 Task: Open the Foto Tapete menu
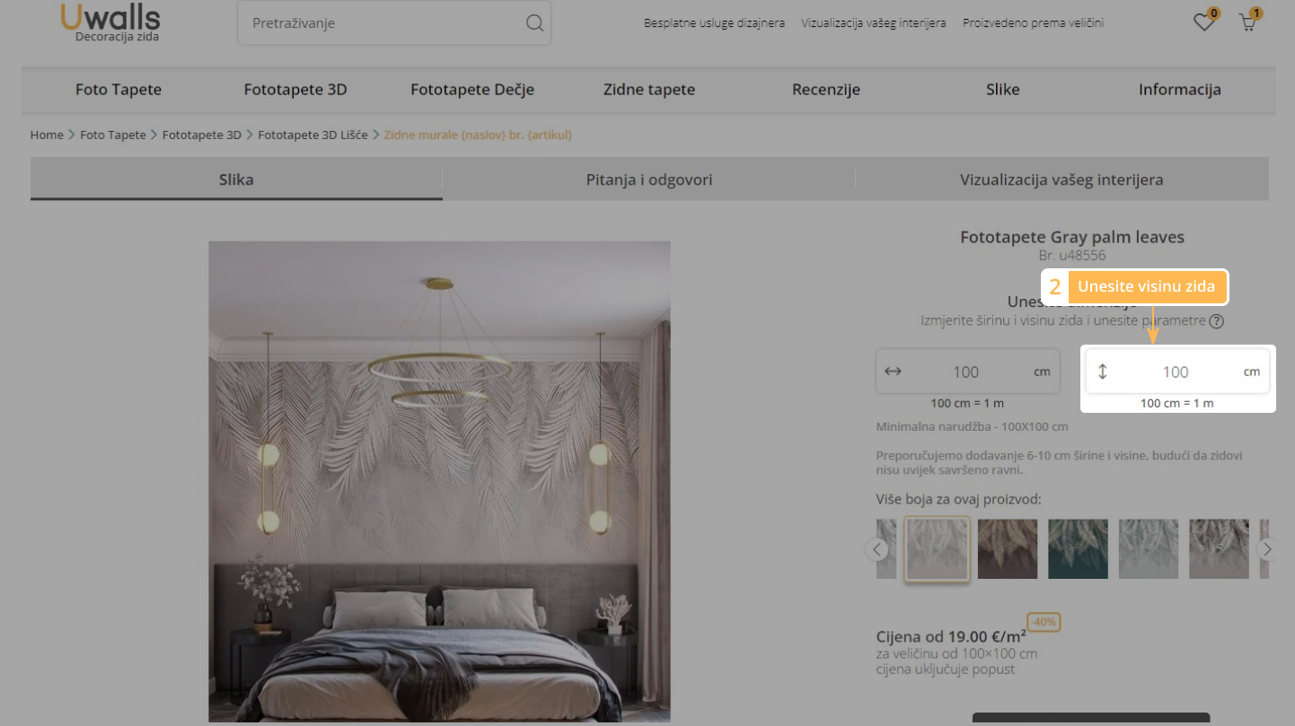[119, 90]
